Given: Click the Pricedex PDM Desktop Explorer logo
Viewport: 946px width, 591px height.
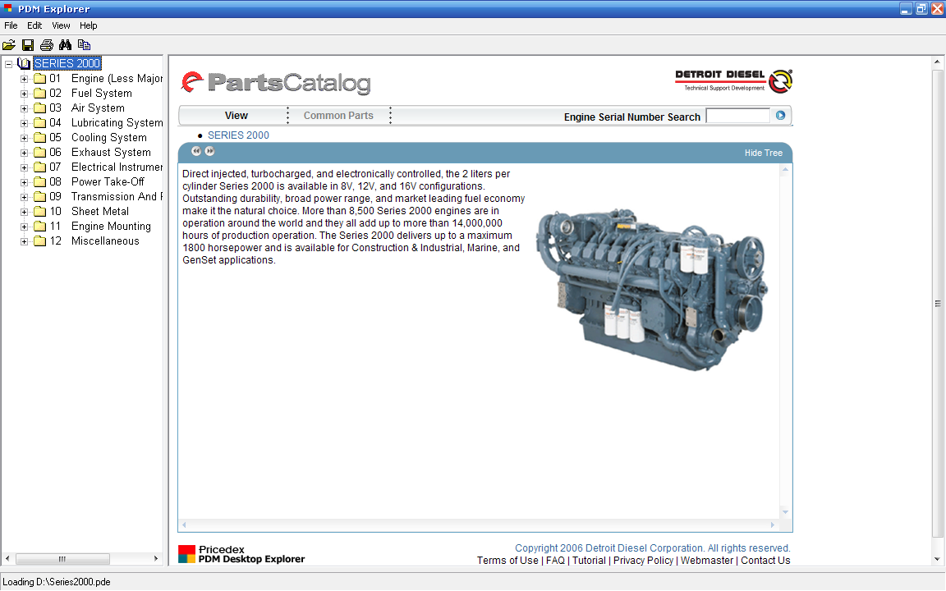Looking at the screenshot, I should pyautogui.click(x=241, y=554).
